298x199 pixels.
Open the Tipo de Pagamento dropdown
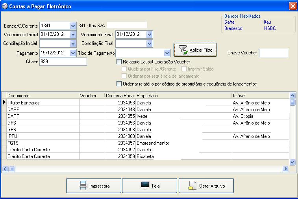click(167, 53)
